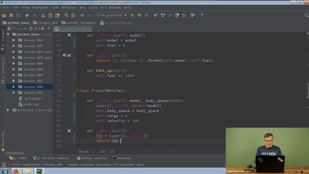Open the VCS menu

pyautogui.click(x=103, y=8)
